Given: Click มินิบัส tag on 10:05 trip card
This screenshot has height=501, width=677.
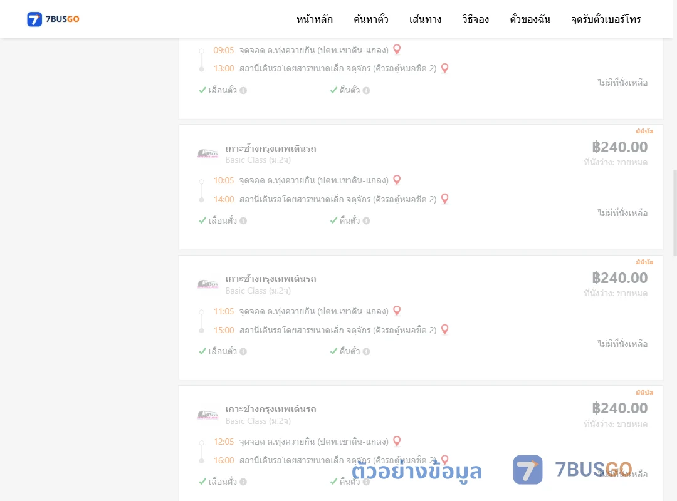Looking at the screenshot, I should (x=644, y=131).
